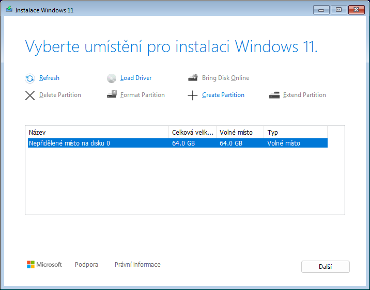370x290 pixels.
Task: Click the 64.0 GB total size cell
Action: 183,143
